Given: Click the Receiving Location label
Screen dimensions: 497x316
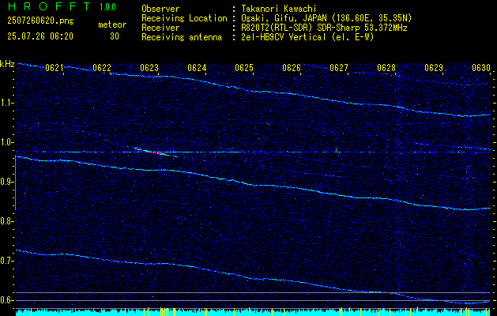Looking at the screenshot, I should click(x=184, y=18).
